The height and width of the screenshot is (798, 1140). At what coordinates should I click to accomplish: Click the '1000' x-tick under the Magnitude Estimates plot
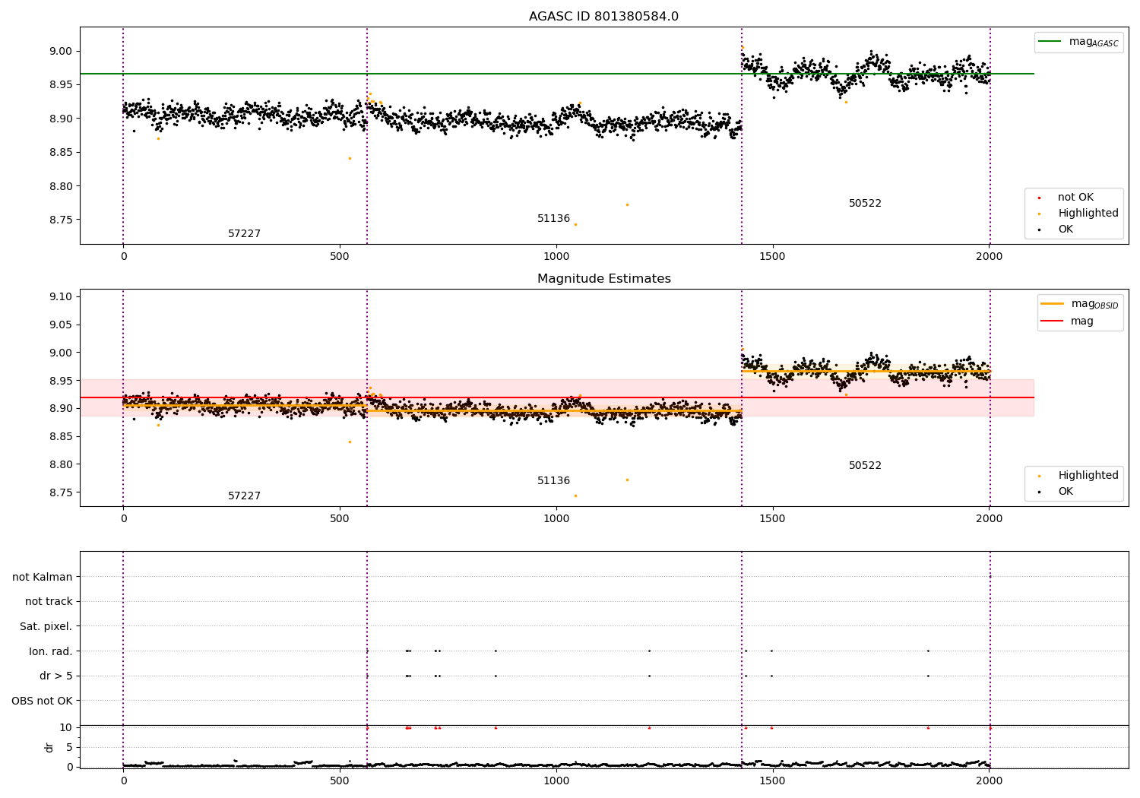click(x=556, y=519)
